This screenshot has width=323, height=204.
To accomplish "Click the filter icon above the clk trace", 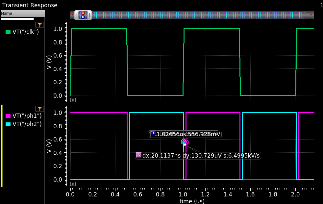I will (39, 25).
